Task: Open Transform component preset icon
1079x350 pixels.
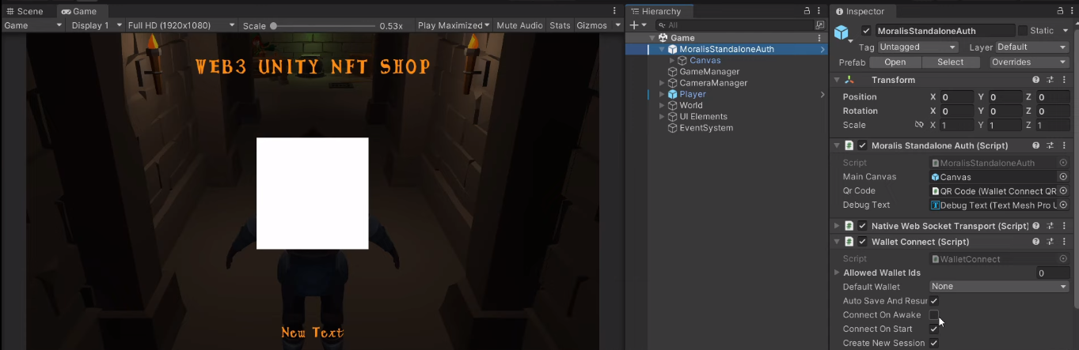Action: pos(1051,80)
